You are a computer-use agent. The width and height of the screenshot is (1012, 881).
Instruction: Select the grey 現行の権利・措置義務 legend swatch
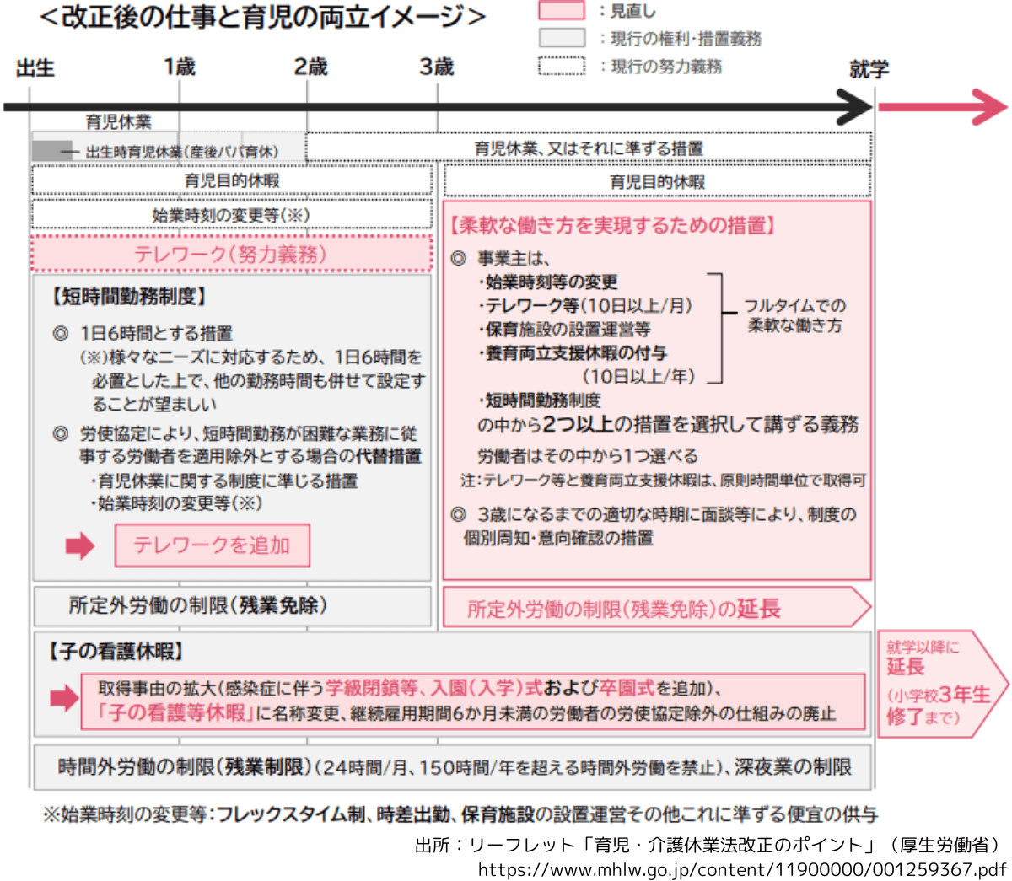click(x=562, y=38)
